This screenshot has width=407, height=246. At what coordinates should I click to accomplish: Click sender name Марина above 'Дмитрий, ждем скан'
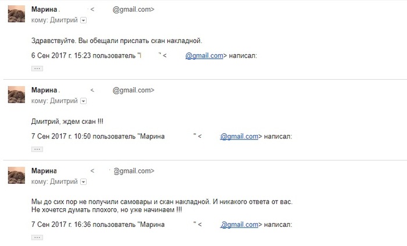[44, 90]
